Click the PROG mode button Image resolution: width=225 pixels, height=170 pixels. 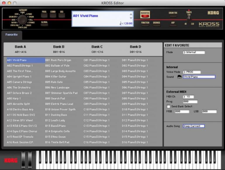(x=44, y=15)
